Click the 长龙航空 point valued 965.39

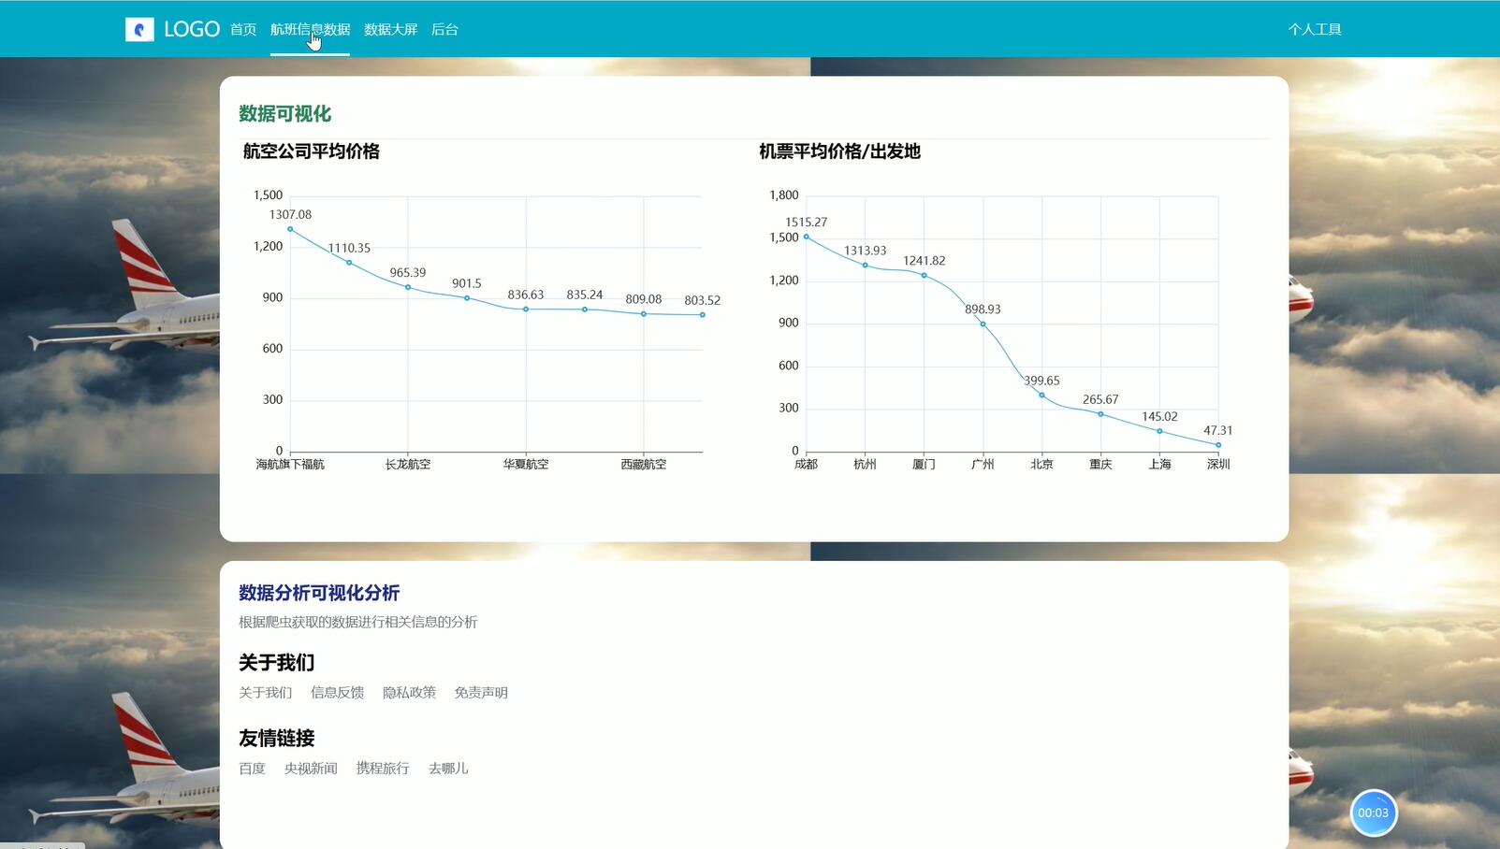[x=407, y=286]
